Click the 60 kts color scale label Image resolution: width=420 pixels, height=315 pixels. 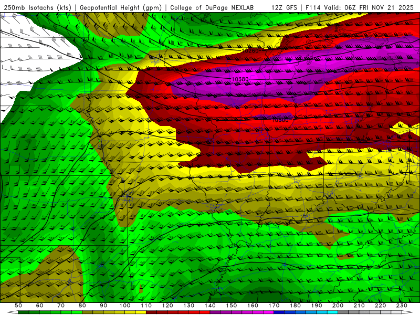point(40,306)
